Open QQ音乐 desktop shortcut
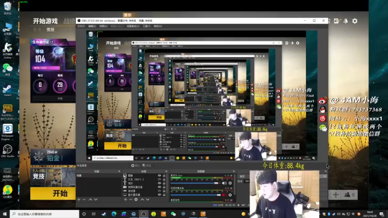Screen dimensions: 388x218 (7, 192)
